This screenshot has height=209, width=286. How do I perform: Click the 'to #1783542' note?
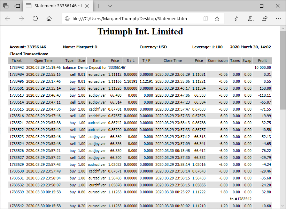[x=241, y=199]
